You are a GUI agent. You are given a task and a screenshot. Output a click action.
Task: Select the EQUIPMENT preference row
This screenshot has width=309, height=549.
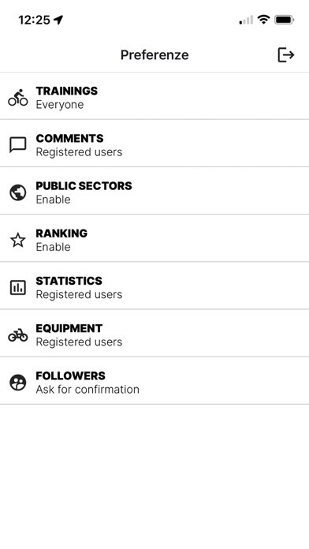pyautogui.click(x=154, y=334)
